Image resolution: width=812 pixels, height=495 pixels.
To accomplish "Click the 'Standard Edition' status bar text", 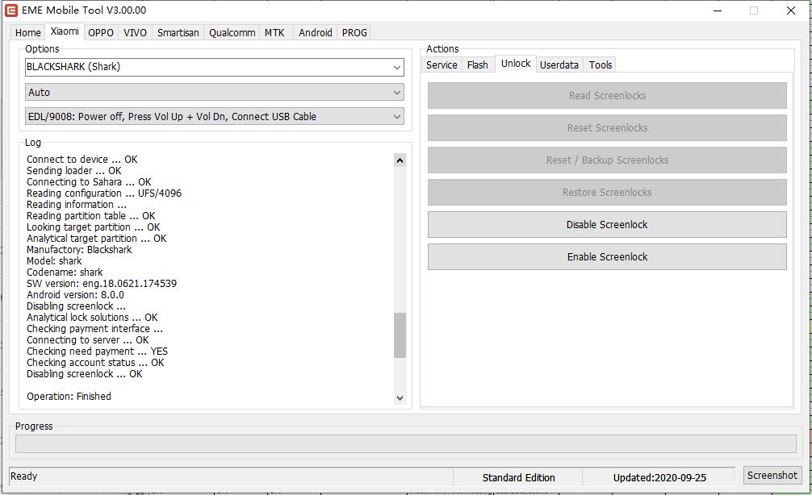I will point(518,478).
